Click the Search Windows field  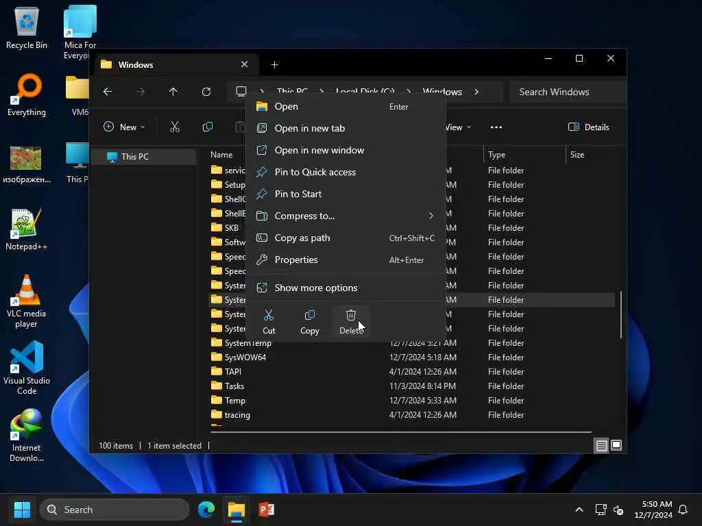[567, 92]
